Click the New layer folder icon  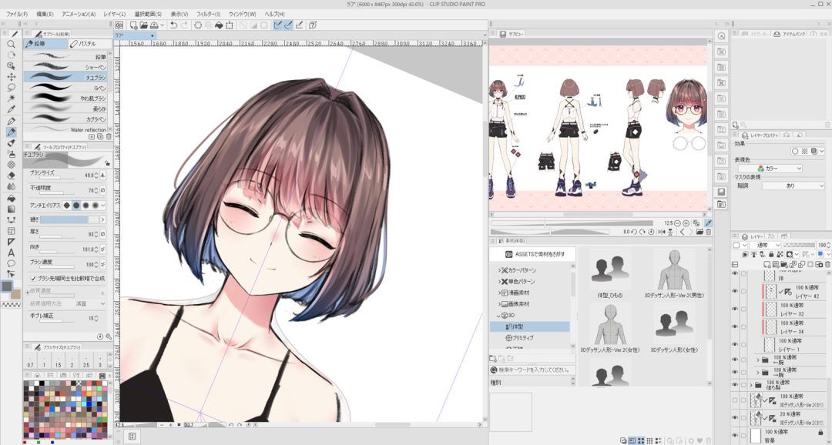pos(784,264)
